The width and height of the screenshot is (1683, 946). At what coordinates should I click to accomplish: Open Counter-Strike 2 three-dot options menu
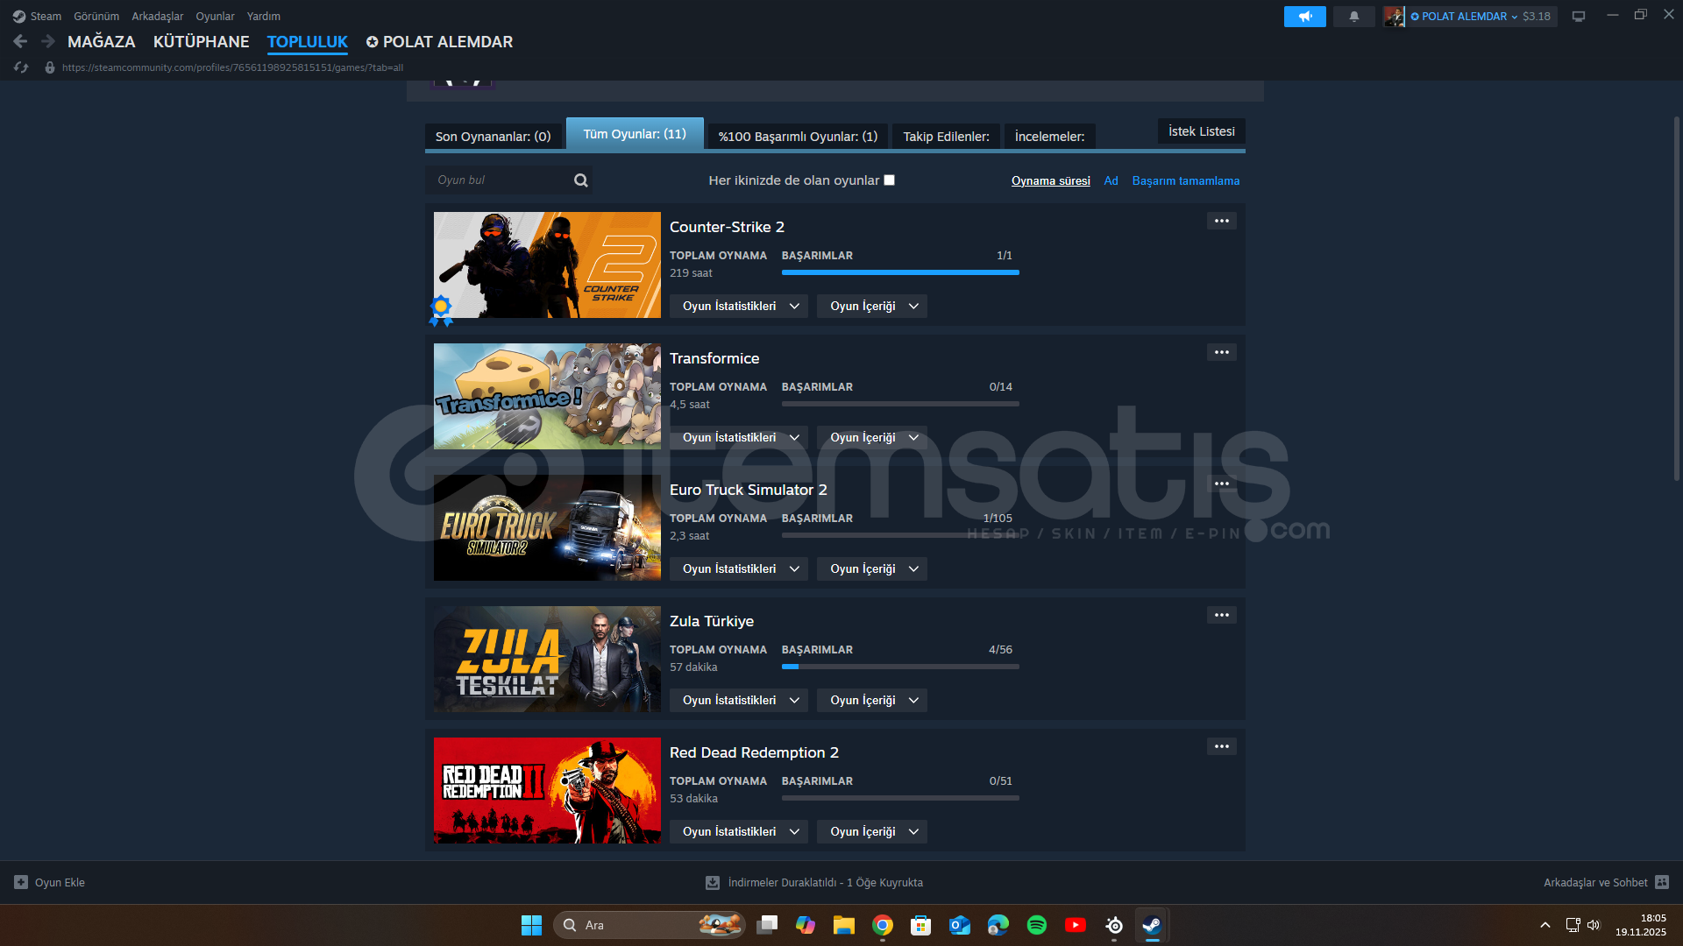(x=1221, y=221)
